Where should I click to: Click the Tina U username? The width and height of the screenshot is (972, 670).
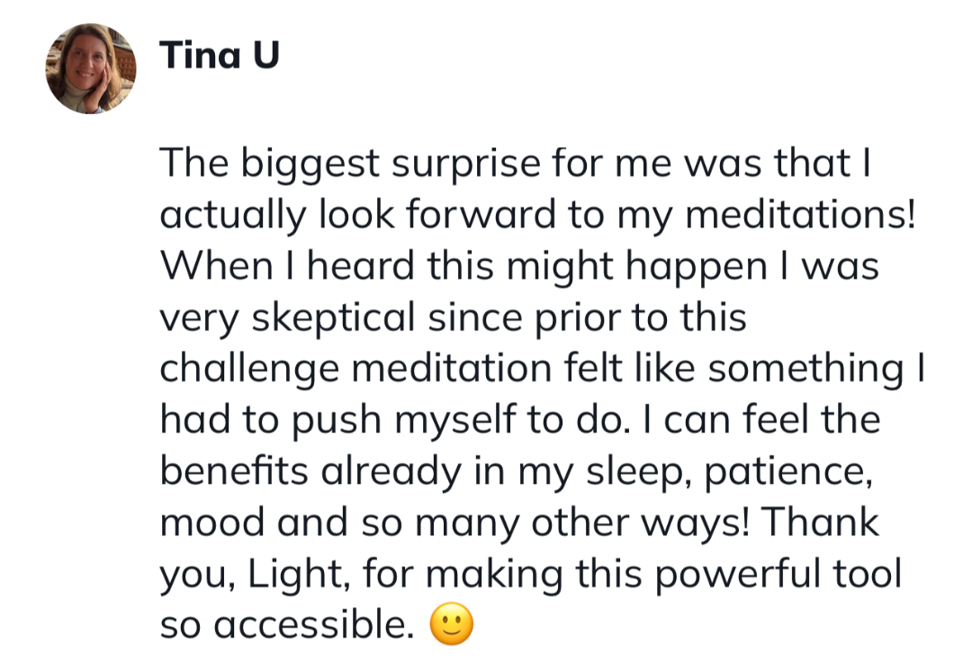tap(220, 55)
